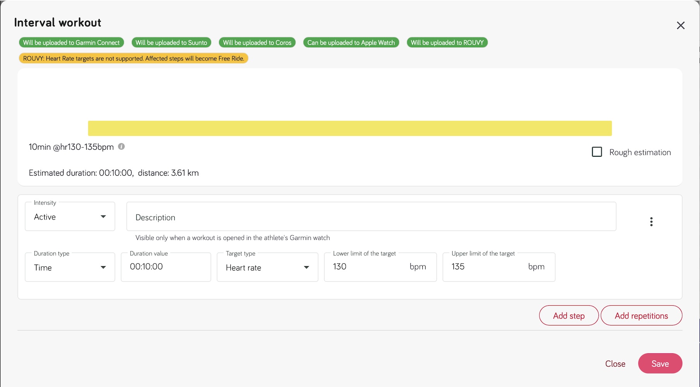
Task: Click the Garmin watch visibility hint text
Action: 233,238
